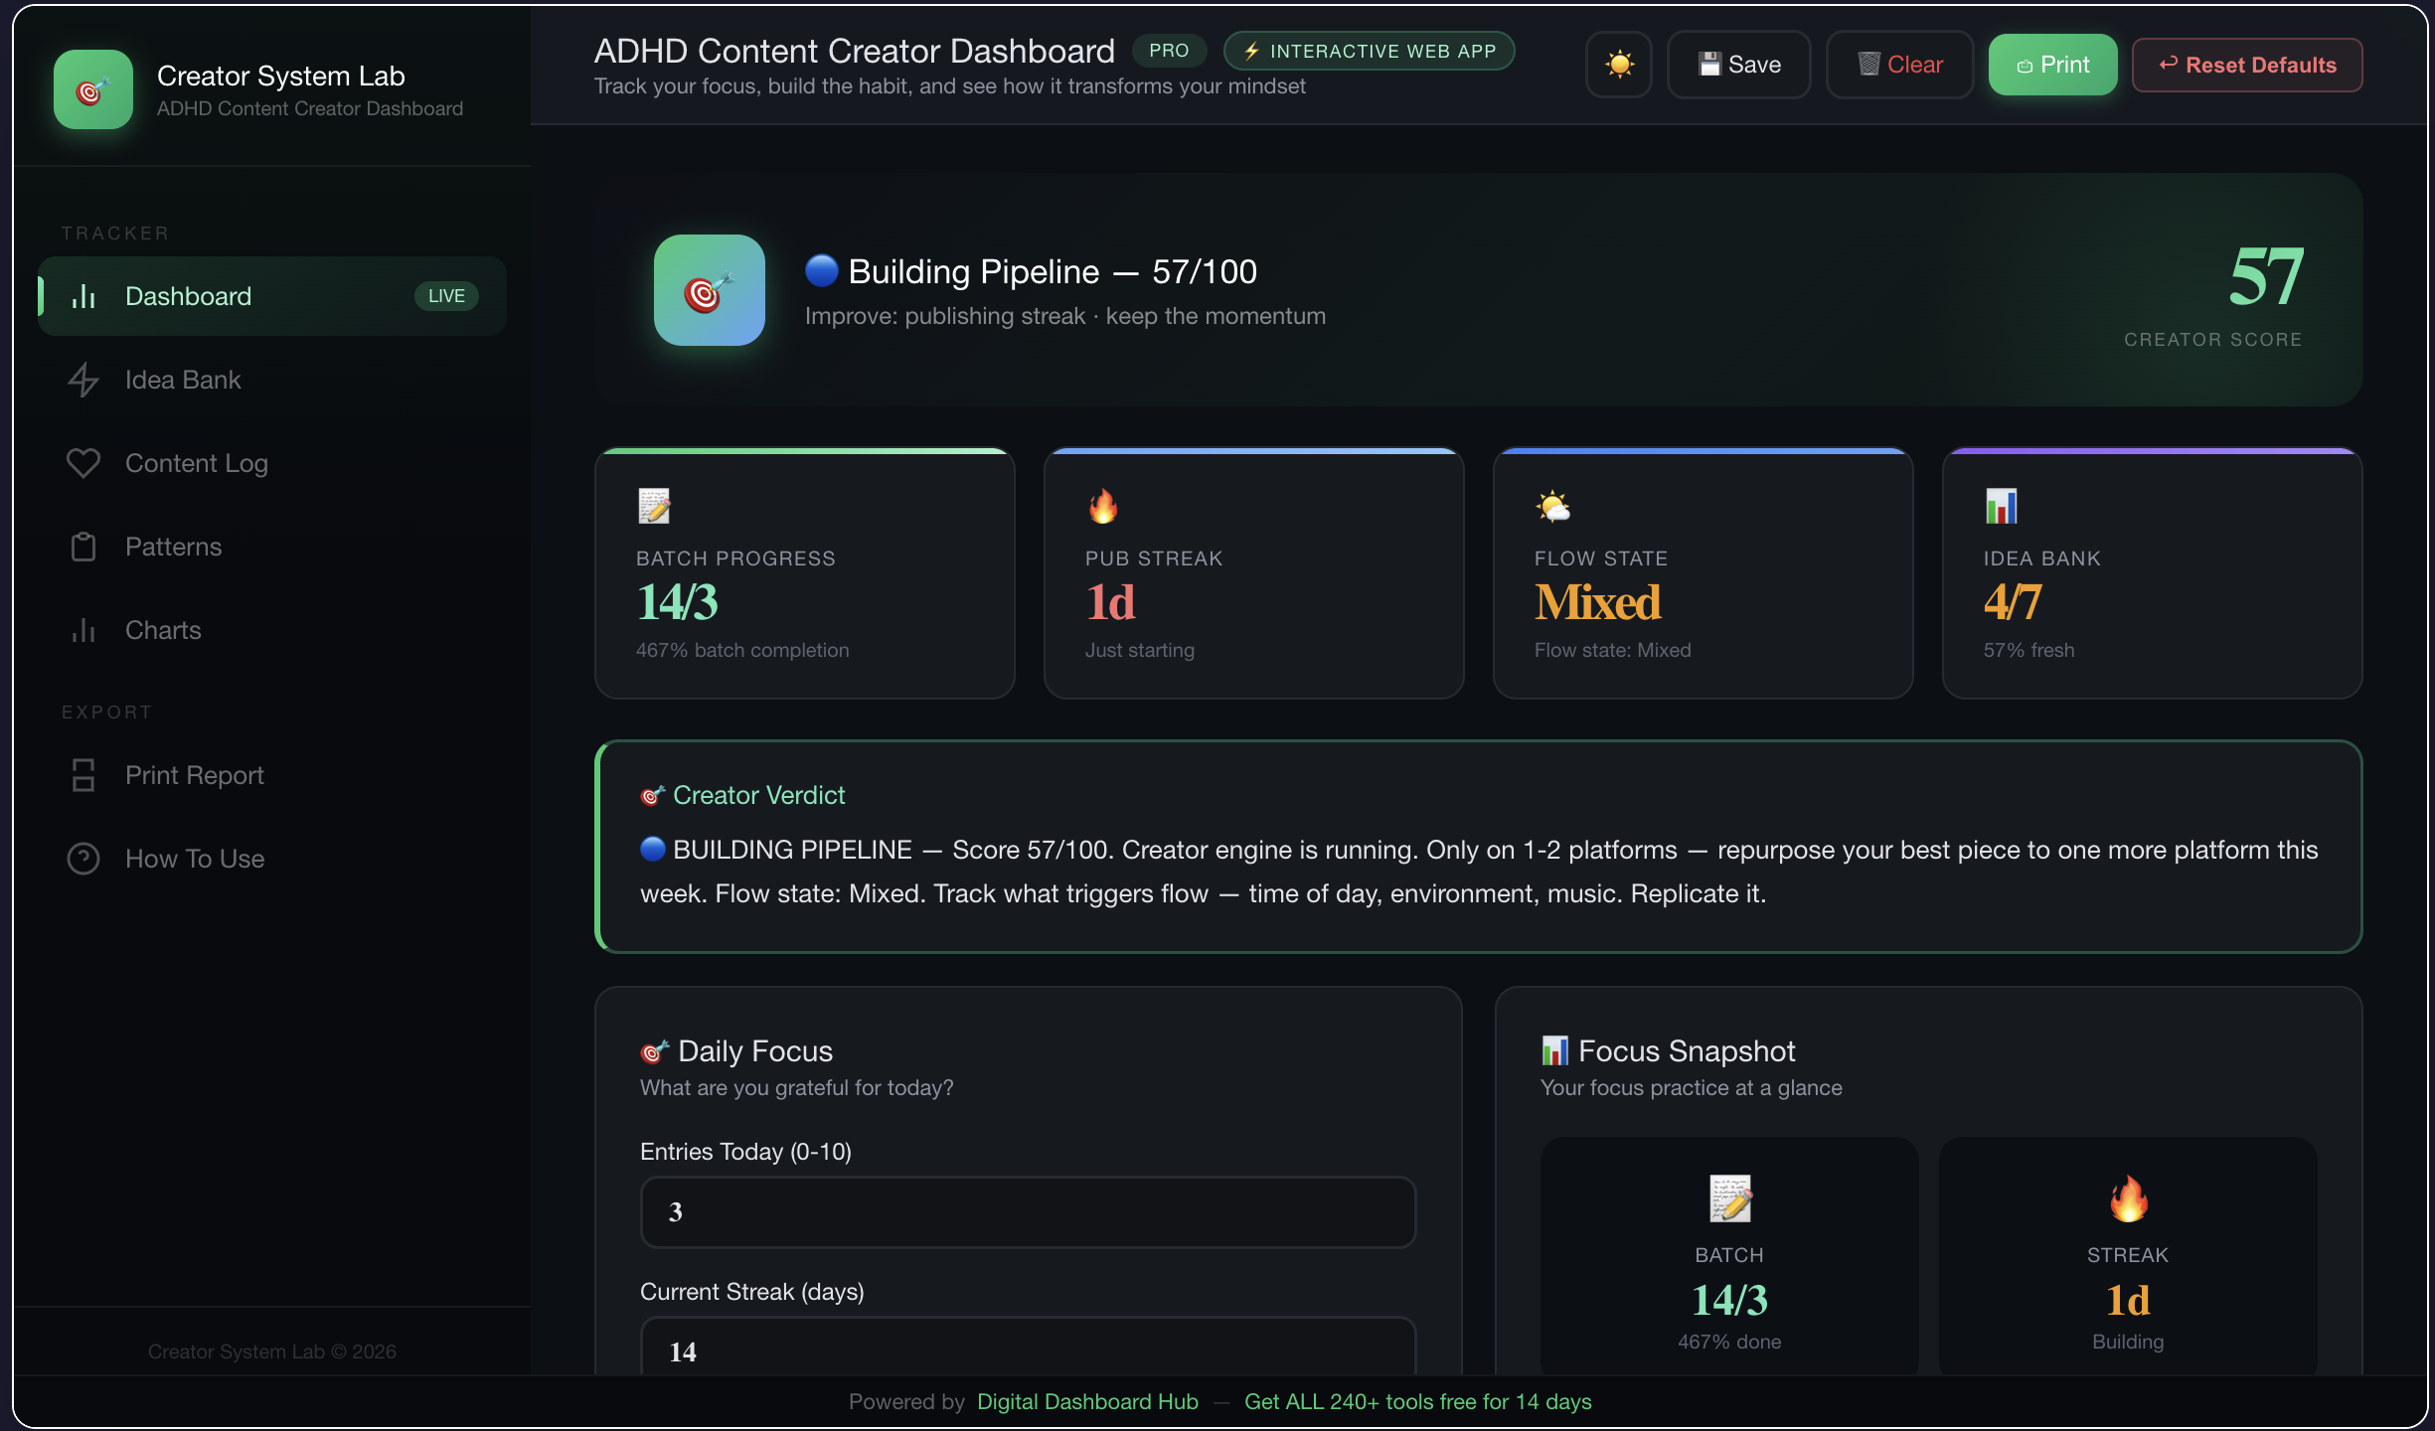Click the Charts bar icon in sidebar
The height and width of the screenshot is (1431, 2435).
(x=83, y=630)
